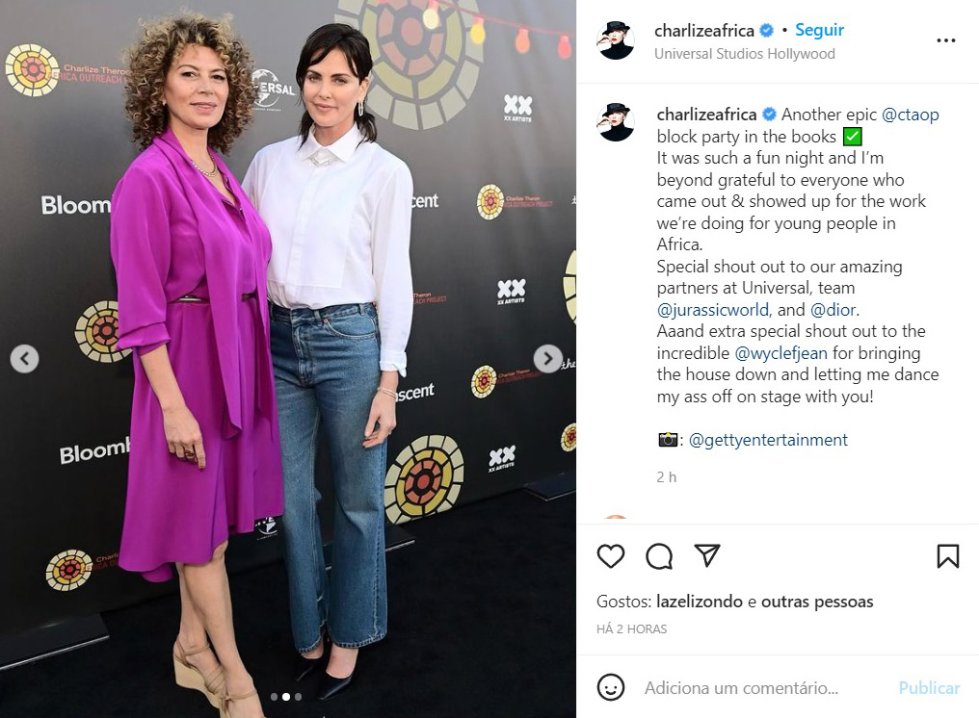This screenshot has width=979, height=718.
Task: Open the three-dot more options menu
Action: (x=946, y=40)
